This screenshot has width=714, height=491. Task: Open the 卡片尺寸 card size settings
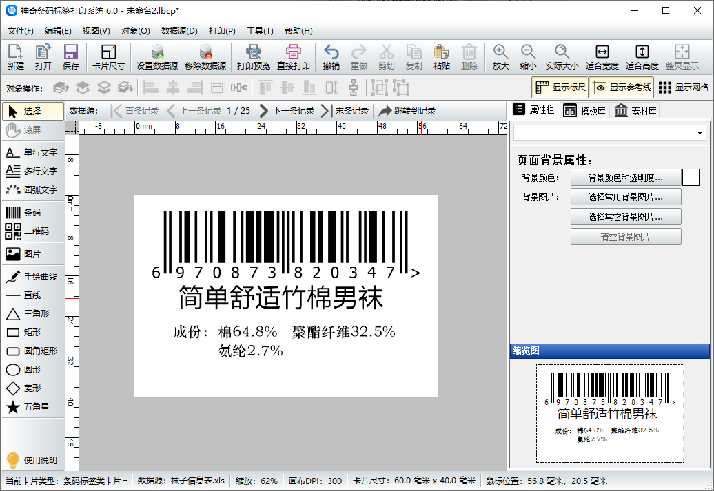click(108, 57)
